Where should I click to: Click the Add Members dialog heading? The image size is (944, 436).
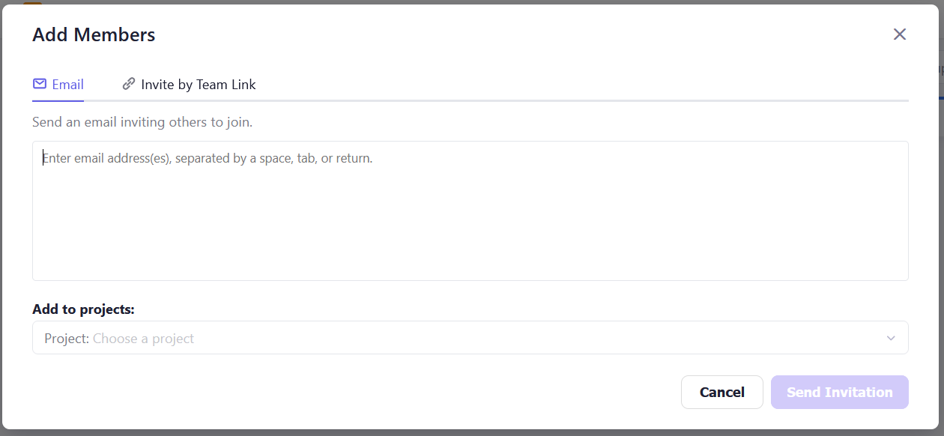click(x=94, y=34)
